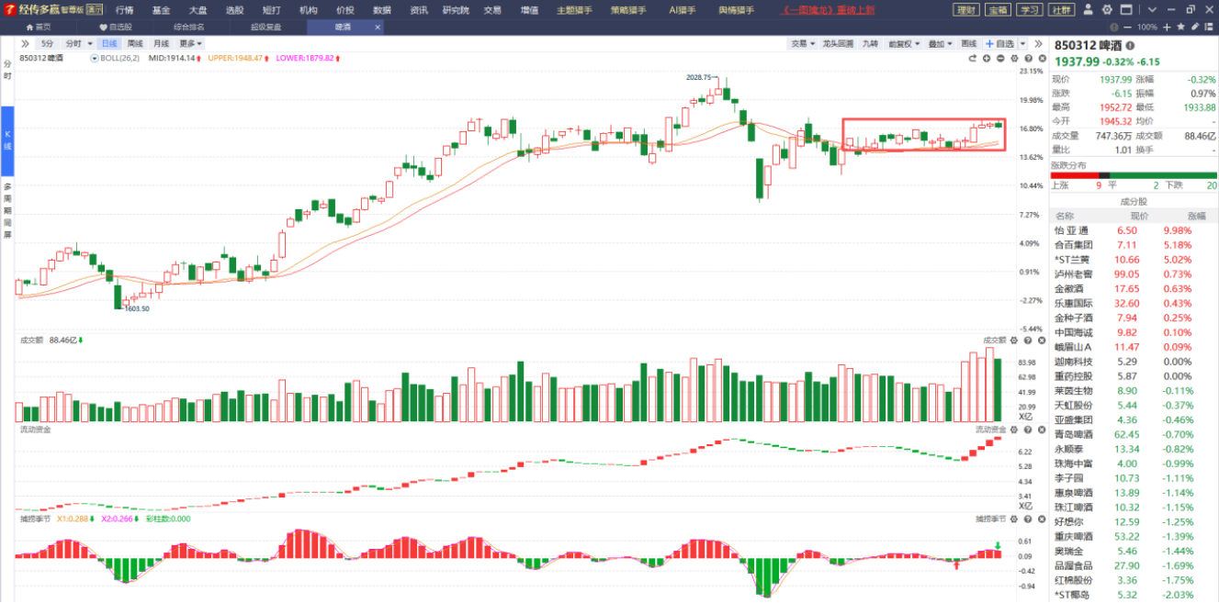Expand the 更多 periods dropdown
This screenshot has width=1219, height=603.
[x=190, y=43]
